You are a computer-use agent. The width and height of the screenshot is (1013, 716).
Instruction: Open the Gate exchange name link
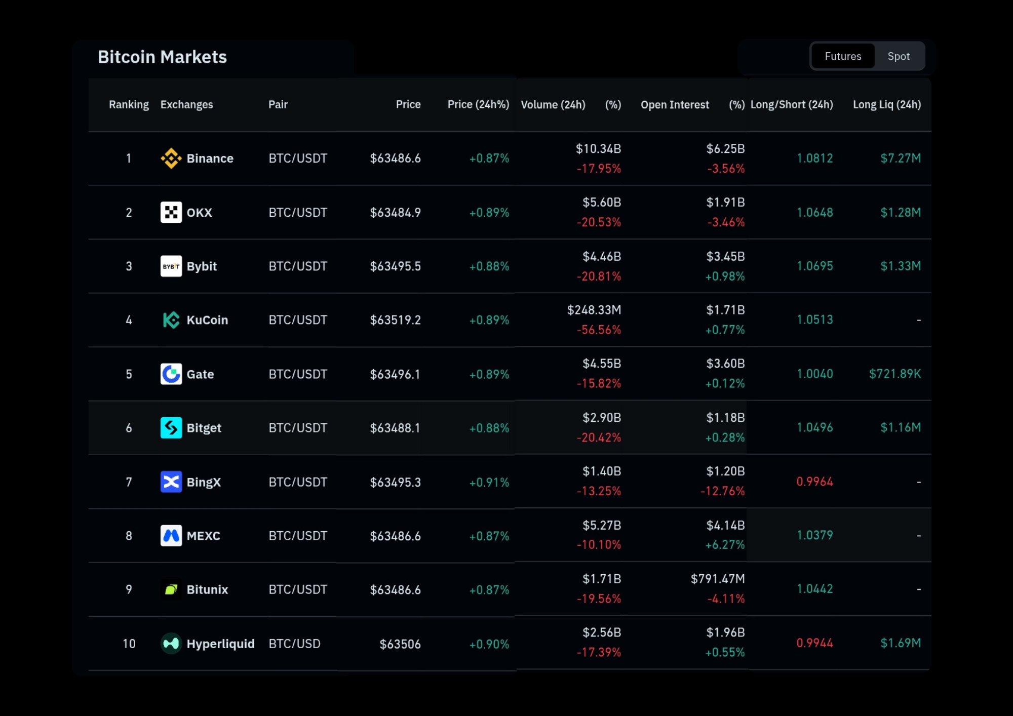pos(200,374)
